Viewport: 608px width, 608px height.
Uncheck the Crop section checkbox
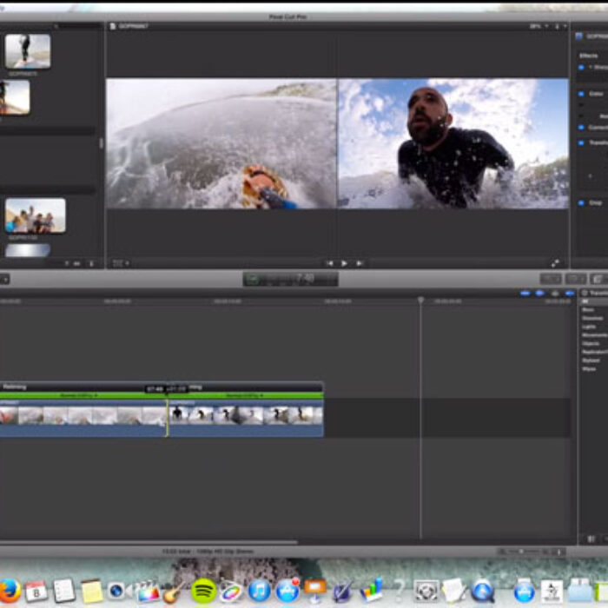[x=581, y=202]
